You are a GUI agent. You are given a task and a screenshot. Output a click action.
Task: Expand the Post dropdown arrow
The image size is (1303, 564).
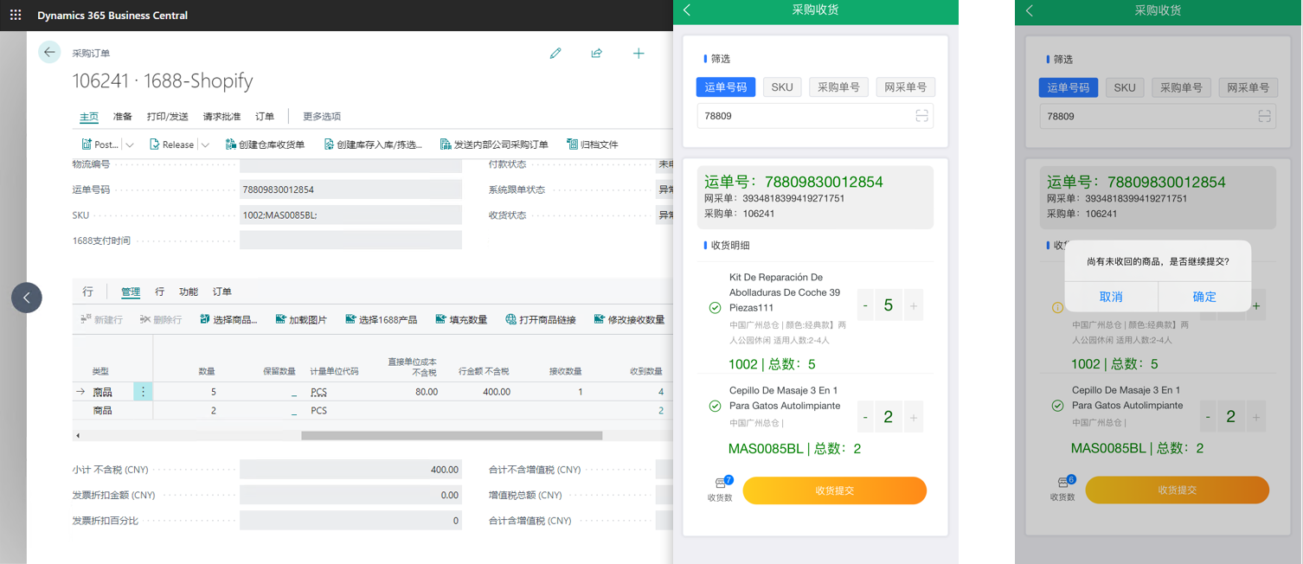(130, 145)
